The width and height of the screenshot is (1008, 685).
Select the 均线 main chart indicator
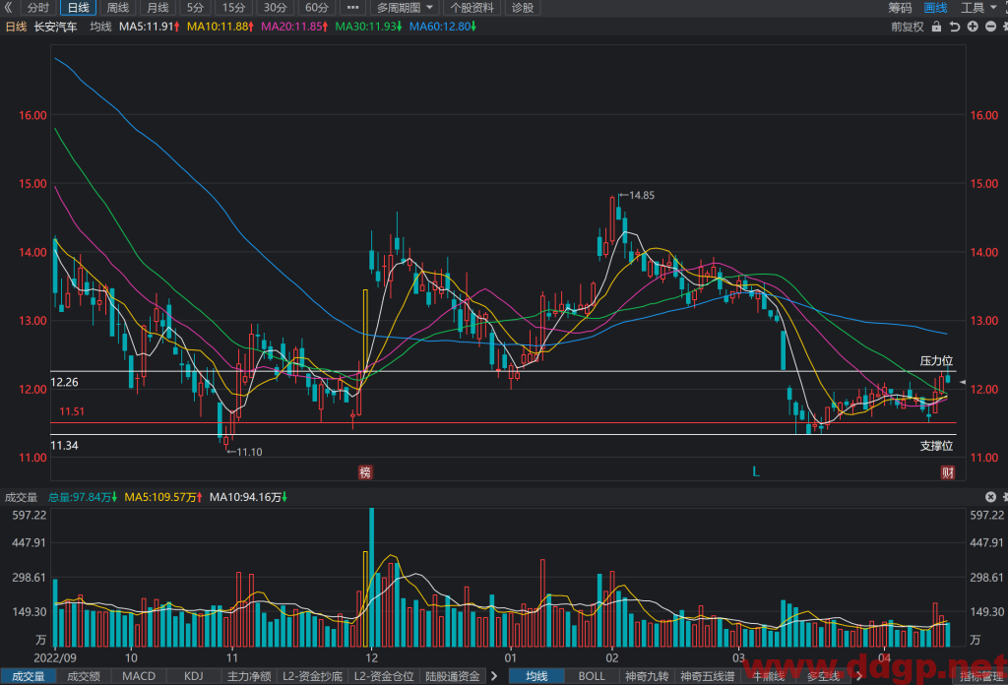(x=536, y=677)
